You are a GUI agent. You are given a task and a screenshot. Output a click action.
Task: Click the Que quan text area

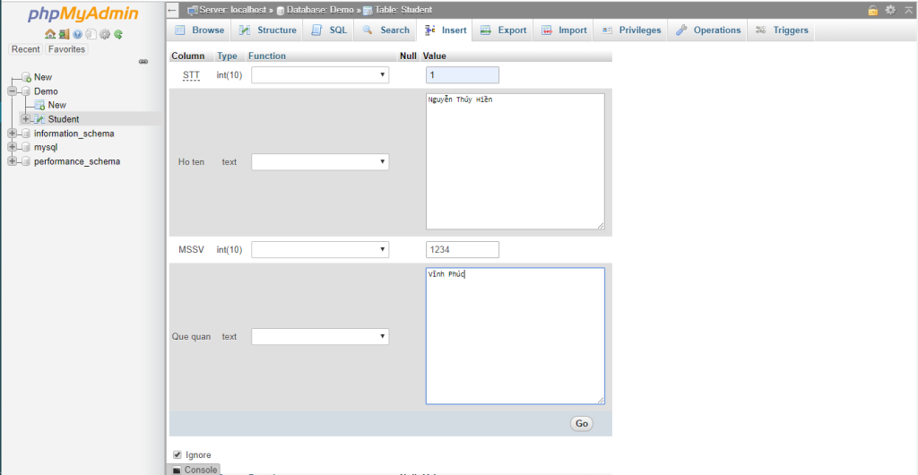click(515, 336)
